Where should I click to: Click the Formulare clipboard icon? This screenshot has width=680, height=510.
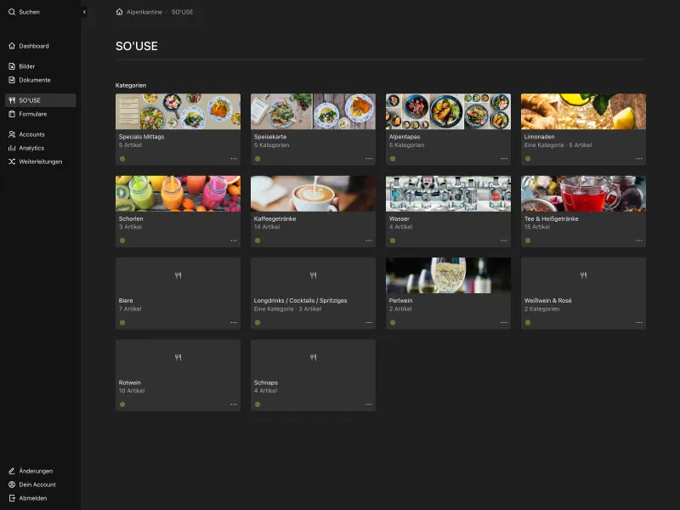(x=11, y=114)
